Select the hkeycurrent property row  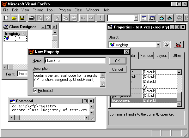pyautogui.click(x=143, y=100)
